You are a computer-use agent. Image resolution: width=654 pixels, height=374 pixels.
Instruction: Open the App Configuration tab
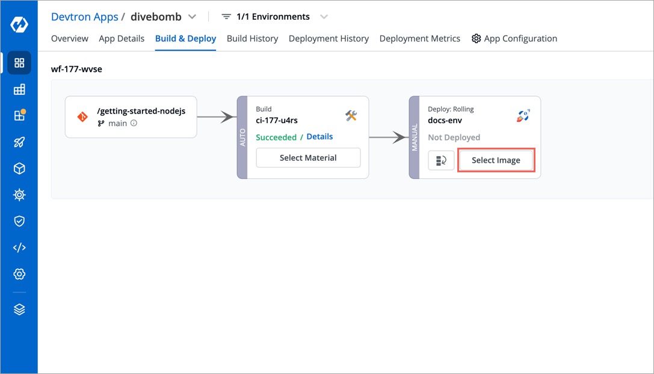pos(514,38)
